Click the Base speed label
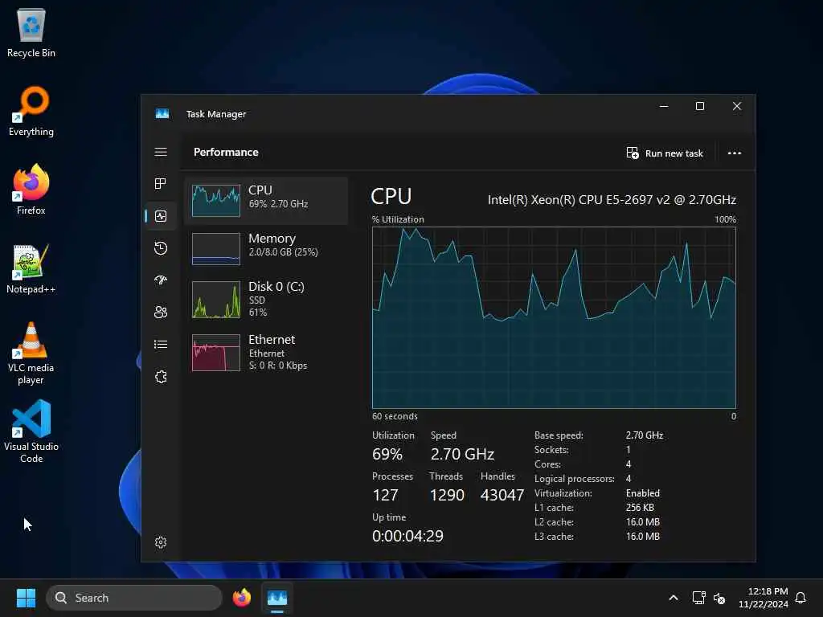This screenshot has width=823, height=617. (559, 435)
